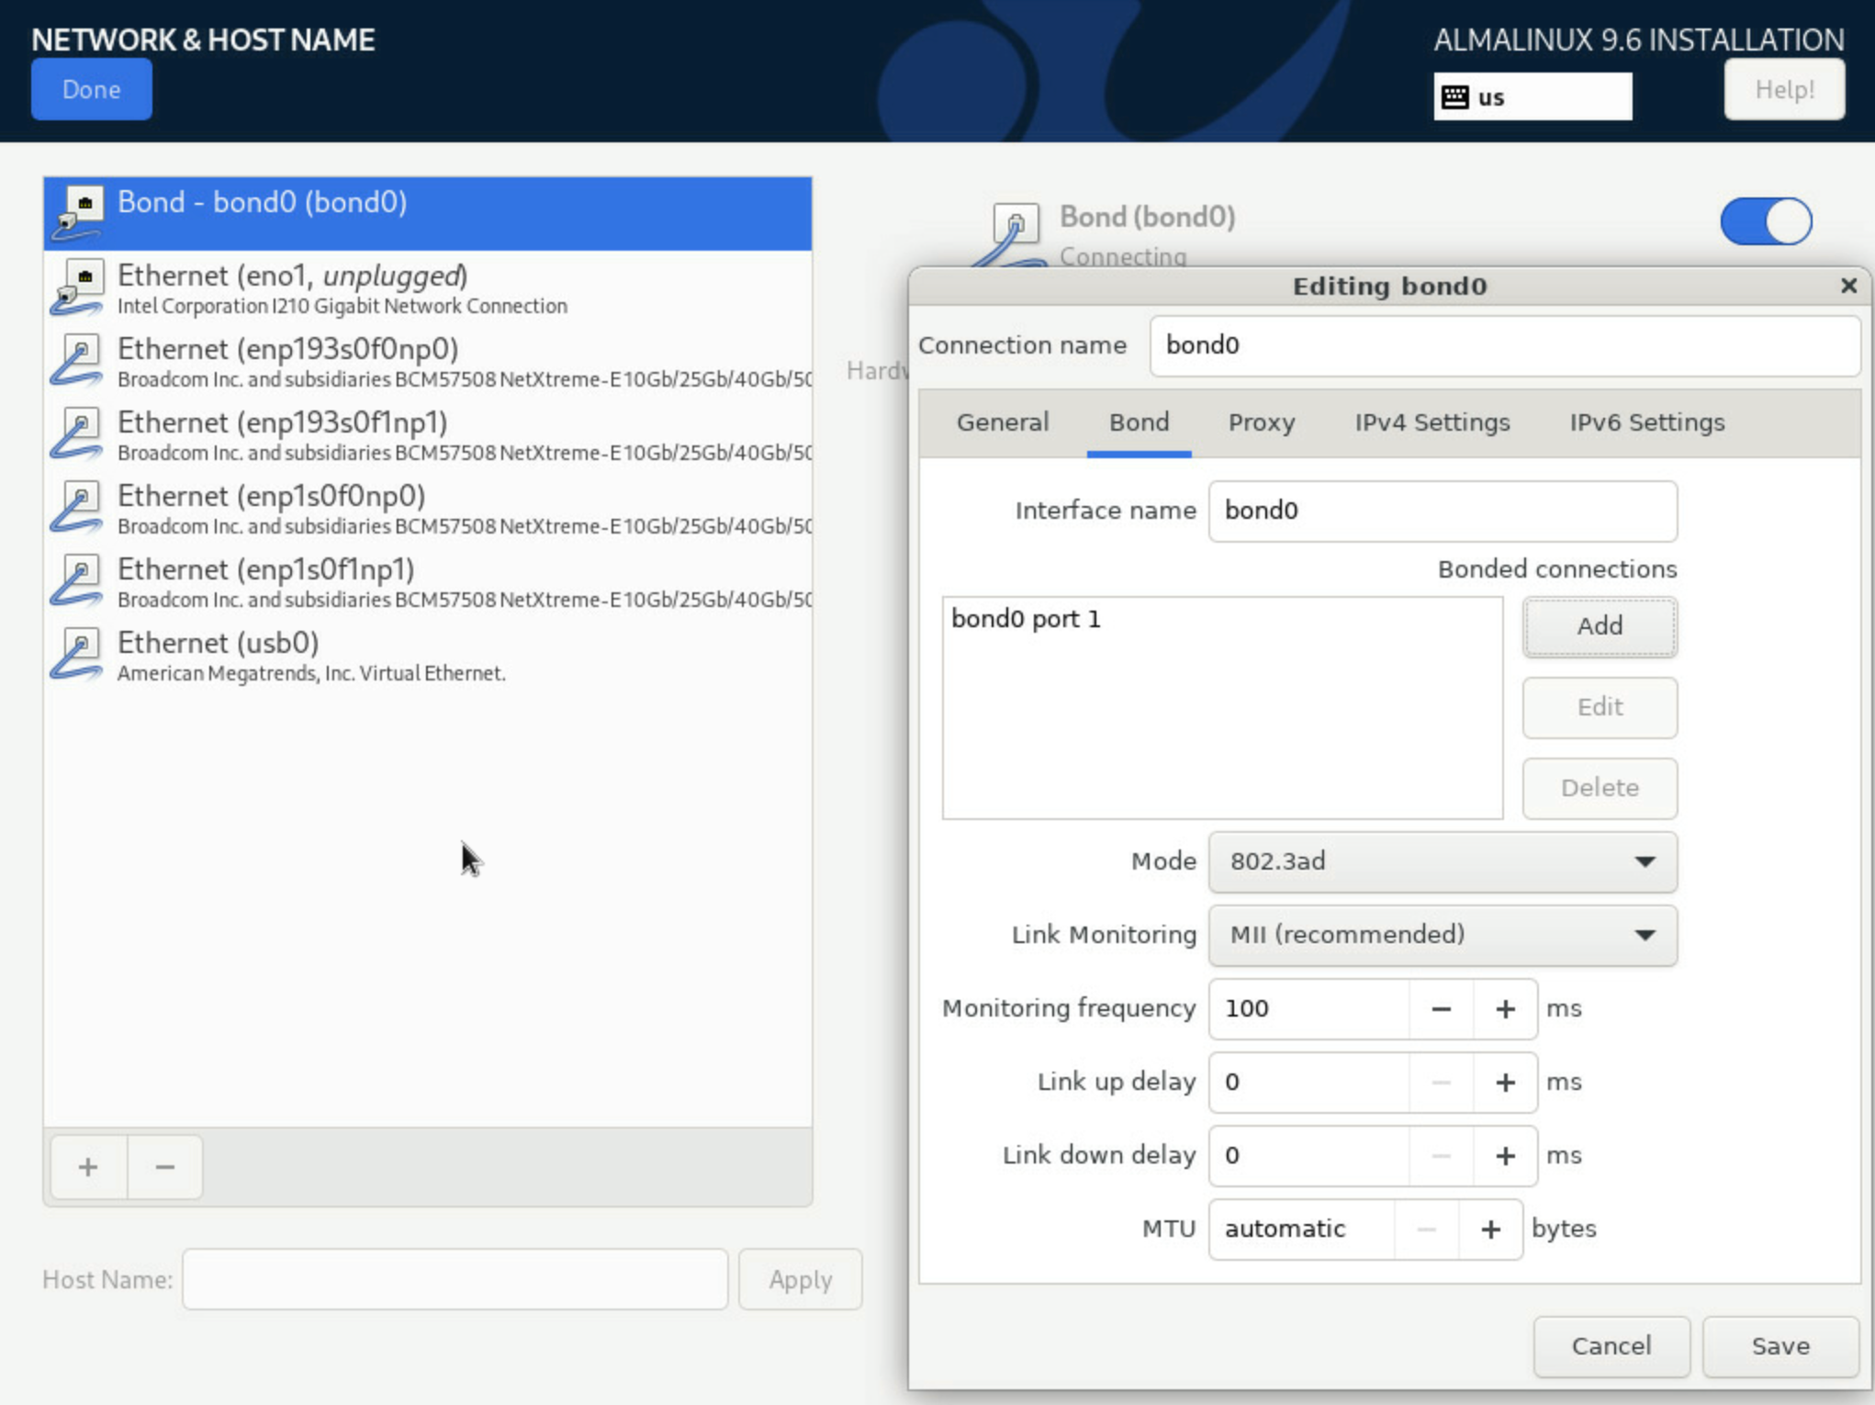Click the enp193s0f0np0 Ethernet icon
The image size is (1875, 1405).
78,361
